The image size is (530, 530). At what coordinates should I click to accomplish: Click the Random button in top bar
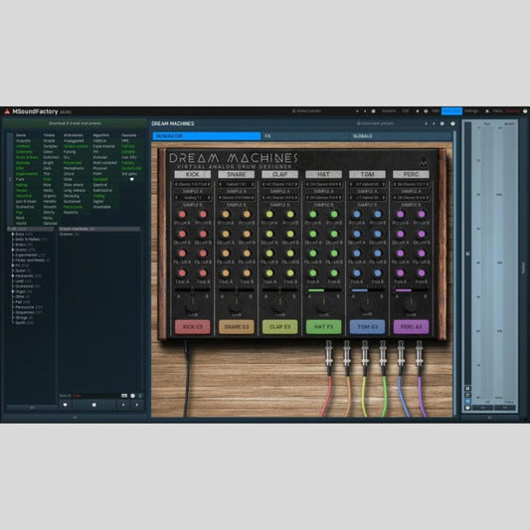pos(389,111)
